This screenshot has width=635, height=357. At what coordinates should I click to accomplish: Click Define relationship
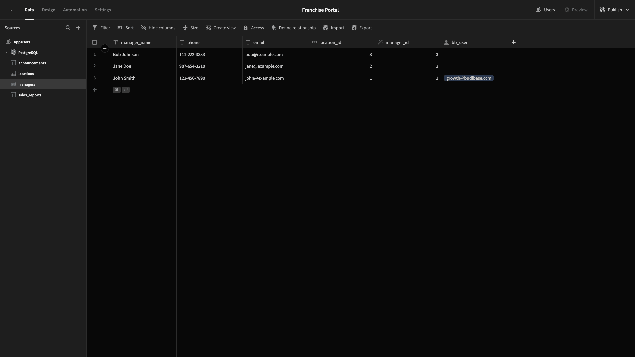[293, 28]
